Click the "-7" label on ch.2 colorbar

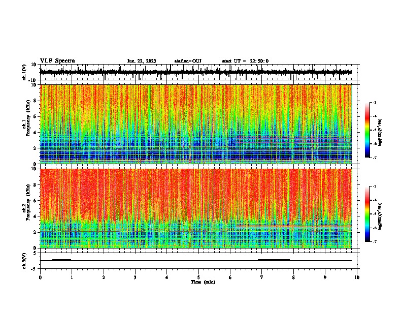[x=374, y=241]
